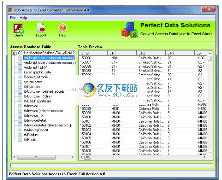Select Andor rpt TEMP table
222x180 pixels.
coord(35,67)
